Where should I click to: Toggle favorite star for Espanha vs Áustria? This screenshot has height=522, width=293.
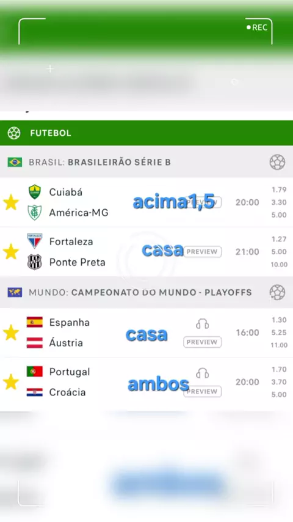point(11,333)
